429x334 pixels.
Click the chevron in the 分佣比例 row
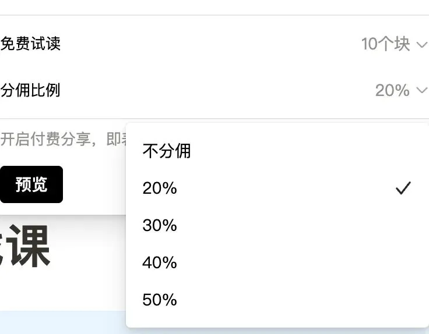pyautogui.click(x=422, y=90)
